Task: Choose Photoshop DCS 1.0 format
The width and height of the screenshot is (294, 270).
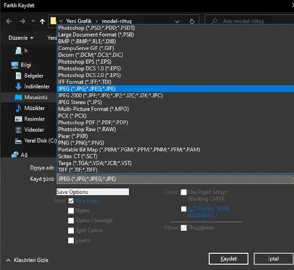Action: (175, 68)
